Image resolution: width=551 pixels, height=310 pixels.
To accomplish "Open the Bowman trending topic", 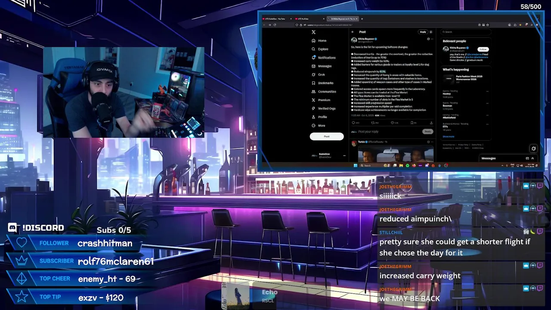I will [x=466, y=105].
